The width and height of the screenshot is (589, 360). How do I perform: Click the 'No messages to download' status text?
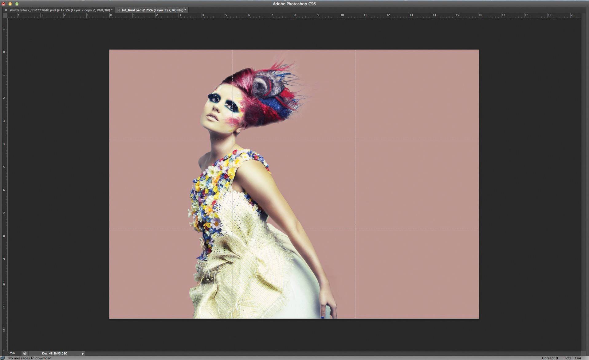(x=30, y=358)
